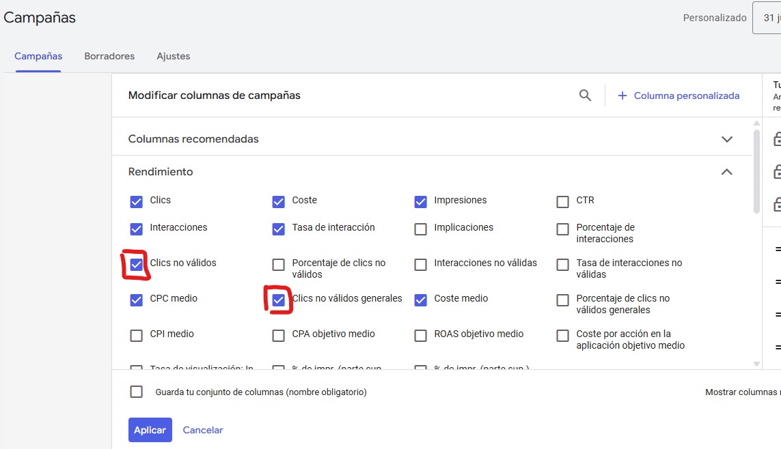Uncheck the Interacciones checkbox
Image resolution: width=781 pixels, height=449 pixels.
coord(136,229)
